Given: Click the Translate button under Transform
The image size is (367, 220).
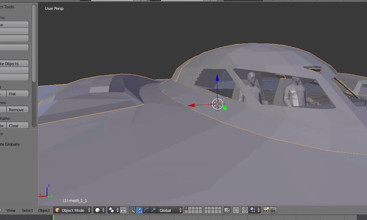Looking at the screenshot, I should pos(14,25).
